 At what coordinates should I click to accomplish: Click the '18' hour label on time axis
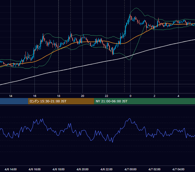coord(58,96)
